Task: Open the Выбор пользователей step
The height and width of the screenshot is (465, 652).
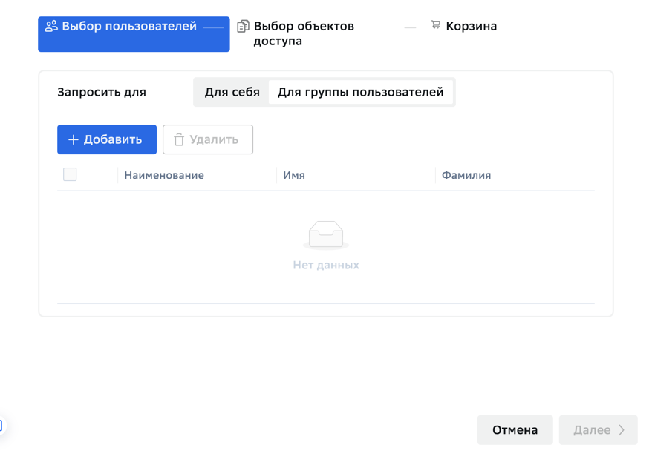Action: [x=134, y=34]
